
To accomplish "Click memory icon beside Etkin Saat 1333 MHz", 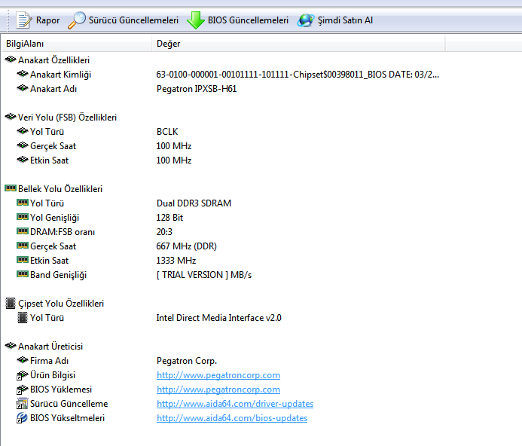I will [23, 260].
